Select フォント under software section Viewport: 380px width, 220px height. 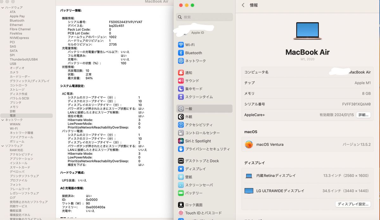(x=16, y=185)
